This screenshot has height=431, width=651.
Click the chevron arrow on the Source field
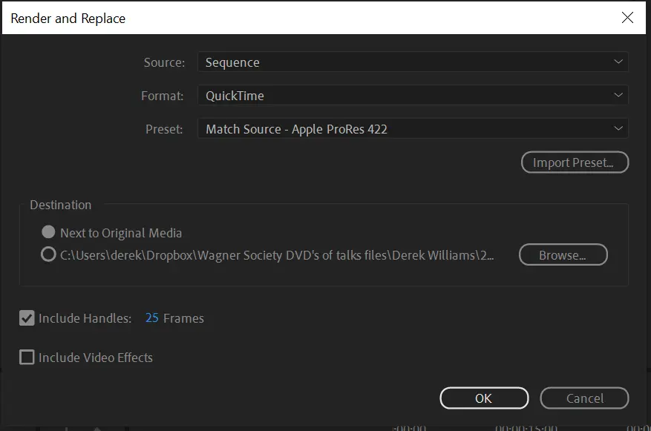click(618, 62)
